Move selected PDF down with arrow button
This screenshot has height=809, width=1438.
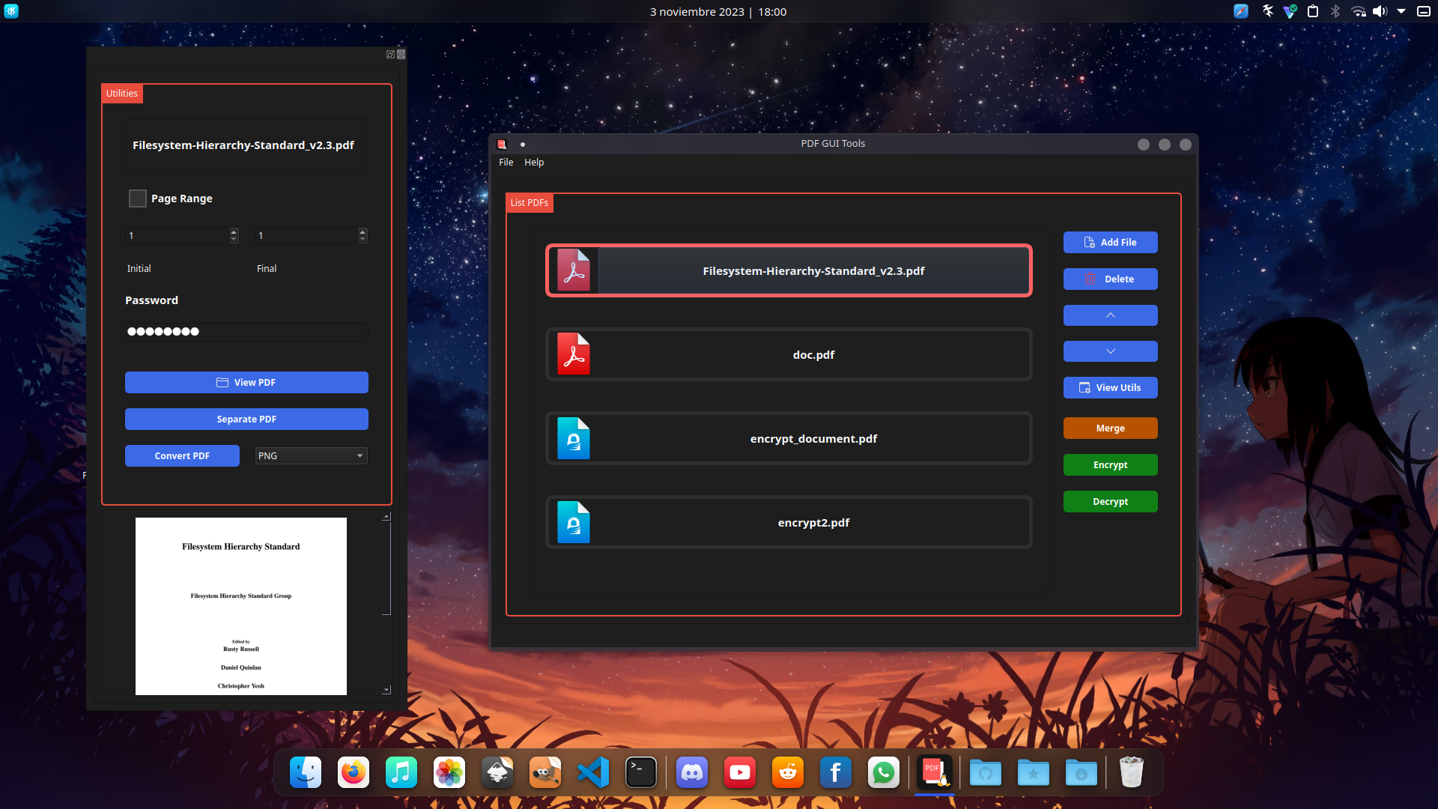[1110, 351]
